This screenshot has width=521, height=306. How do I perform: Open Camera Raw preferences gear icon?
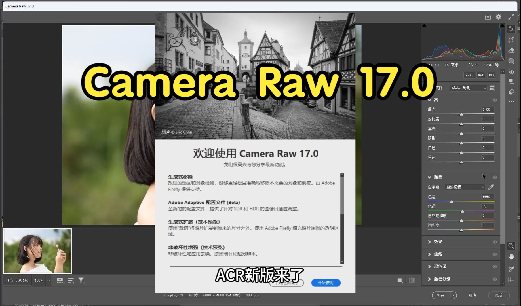(x=498, y=17)
